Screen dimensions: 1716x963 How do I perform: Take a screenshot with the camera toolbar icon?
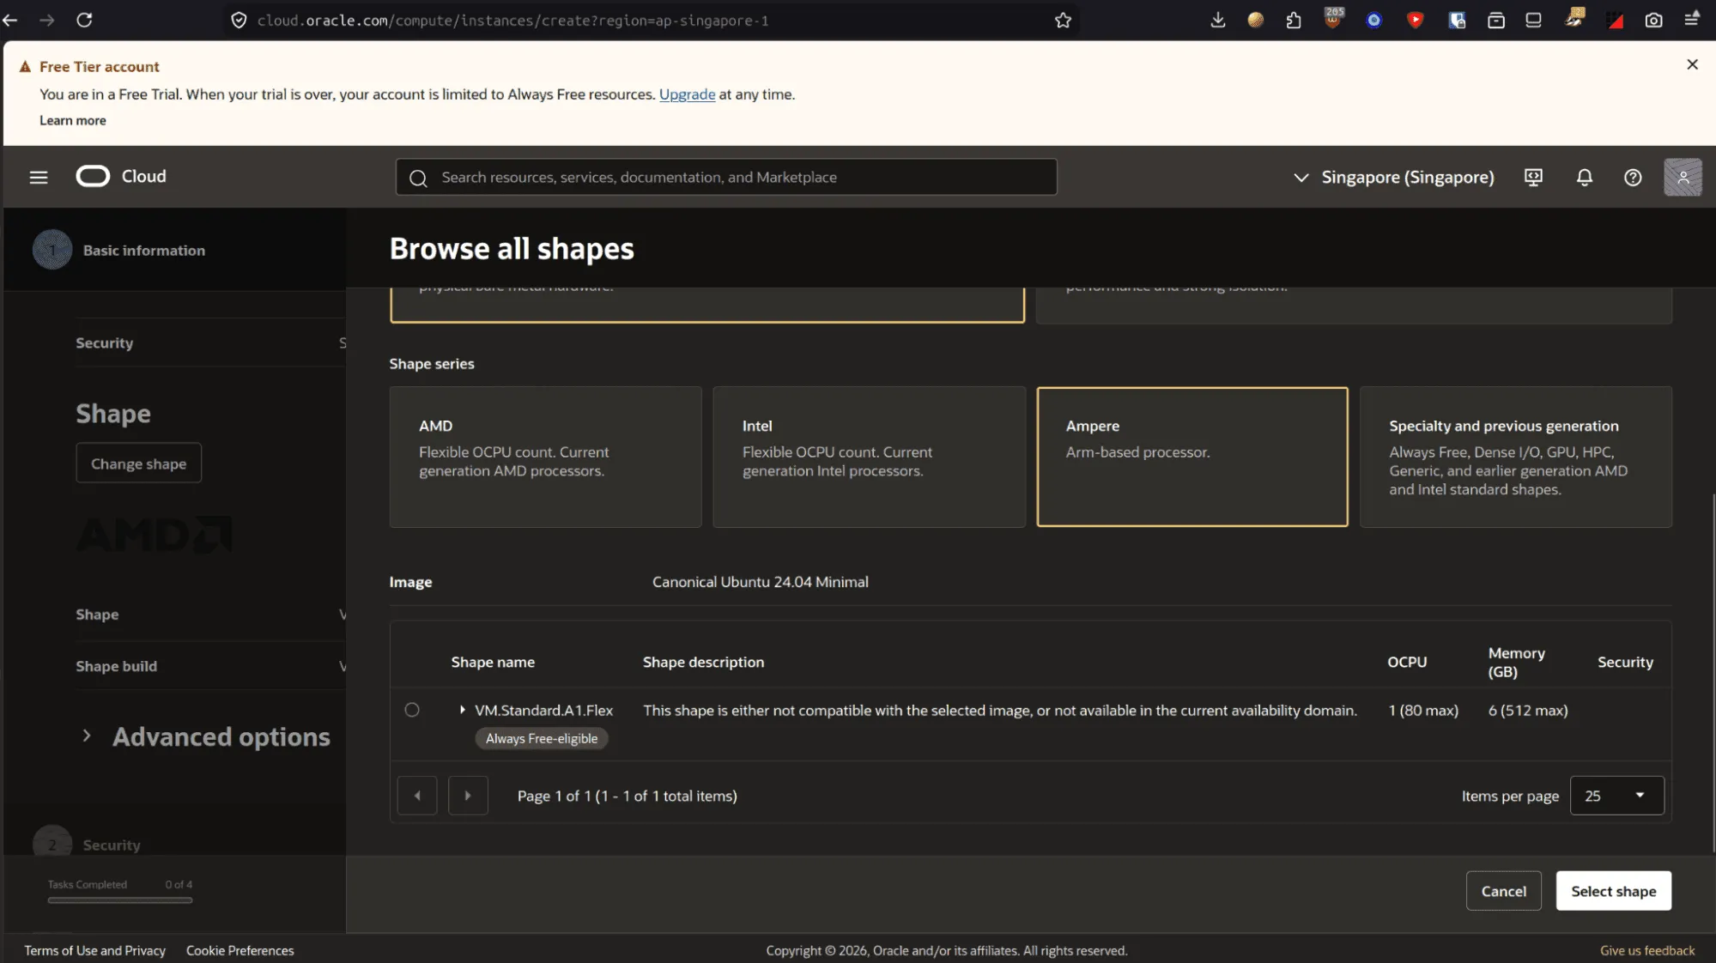pos(1653,20)
